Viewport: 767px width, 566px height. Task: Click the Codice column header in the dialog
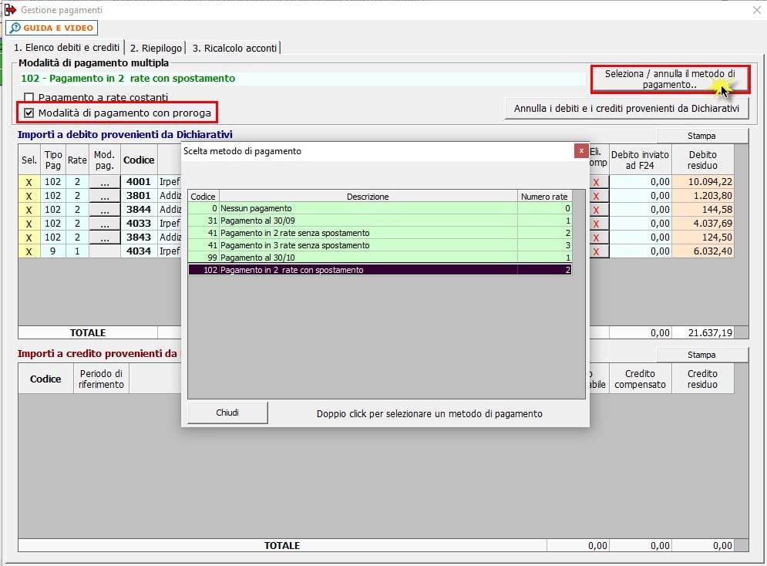pyautogui.click(x=203, y=197)
